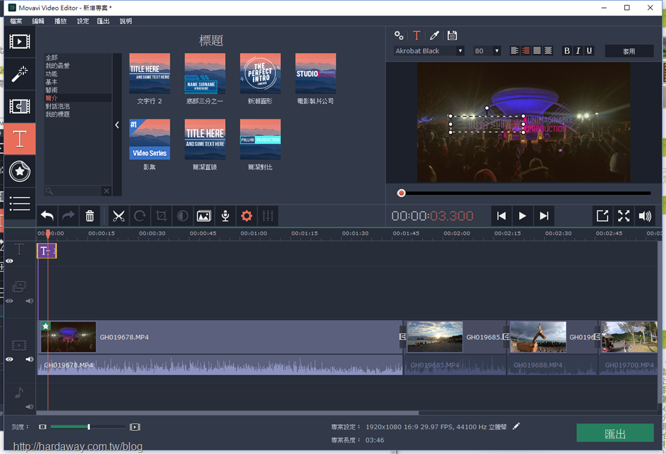Split clip with the scissors tool
Viewport: 666px width, 454px height.
tap(118, 216)
